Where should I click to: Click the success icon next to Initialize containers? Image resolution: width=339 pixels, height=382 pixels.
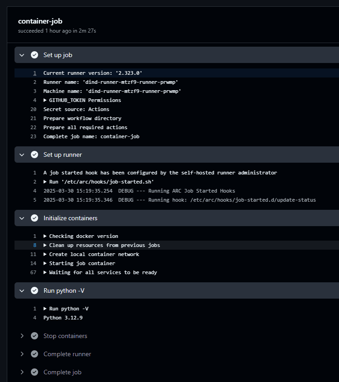tap(34, 218)
